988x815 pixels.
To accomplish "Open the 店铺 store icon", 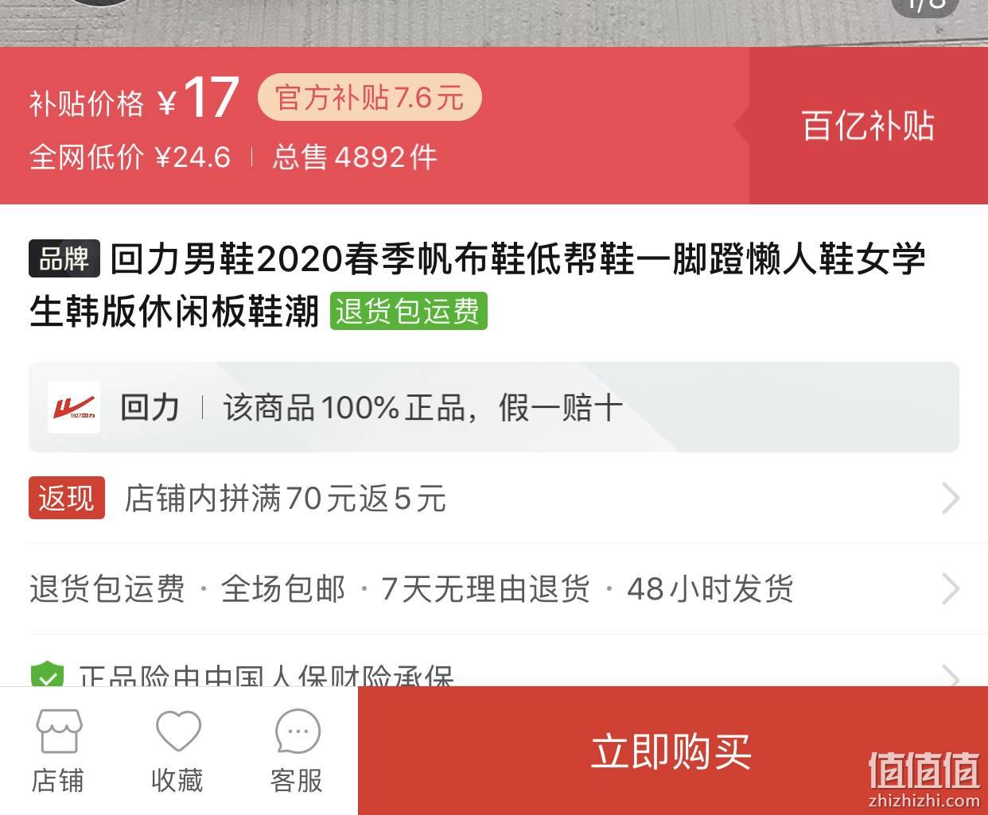I will pyautogui.click(x=59, y=732).
